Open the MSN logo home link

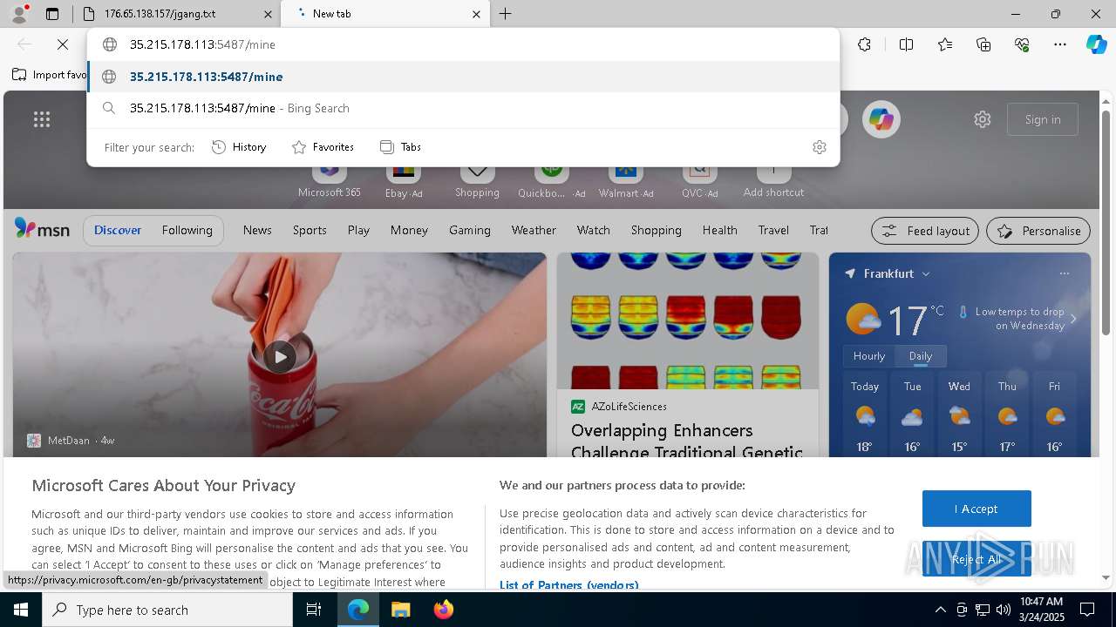(42, 229)
